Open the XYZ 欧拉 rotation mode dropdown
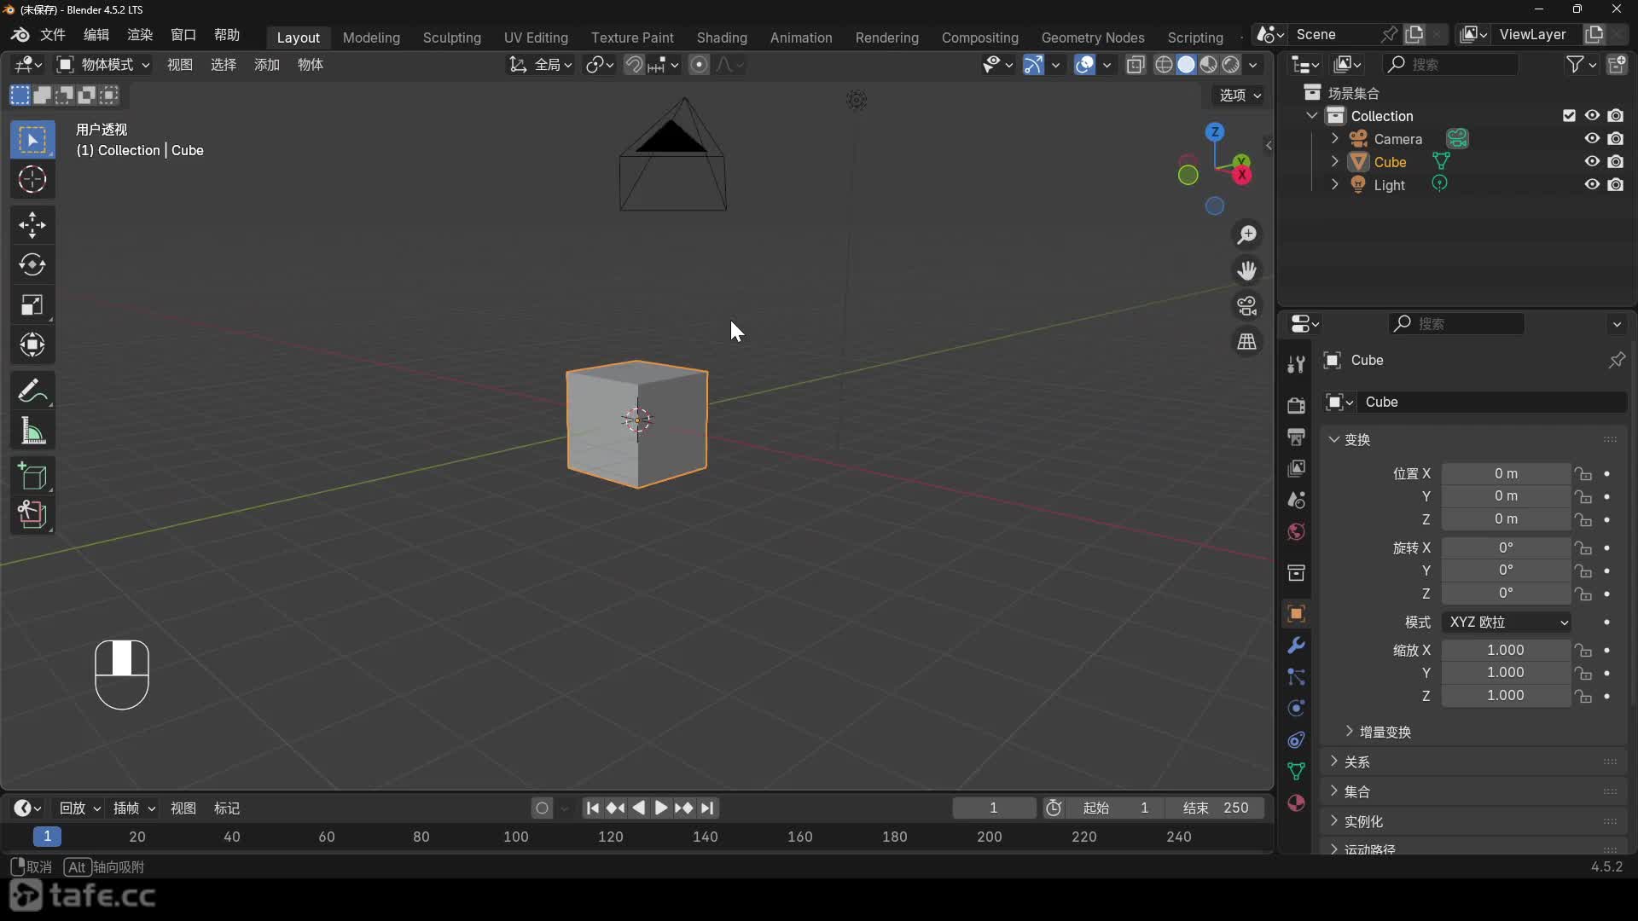 1507,623
